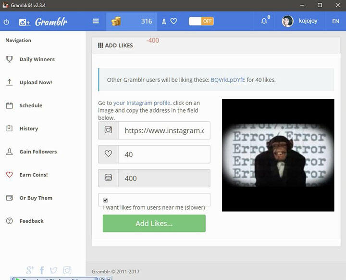Close the Gramblr window
The image size is (346, 280).
click(x=338, y=5)
